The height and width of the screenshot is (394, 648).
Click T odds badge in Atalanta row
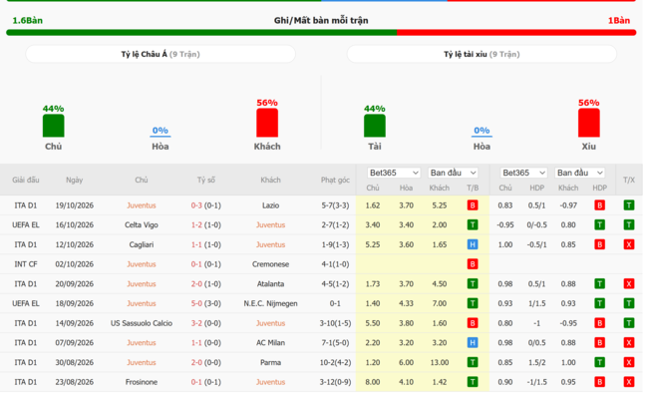pos(473,284)
